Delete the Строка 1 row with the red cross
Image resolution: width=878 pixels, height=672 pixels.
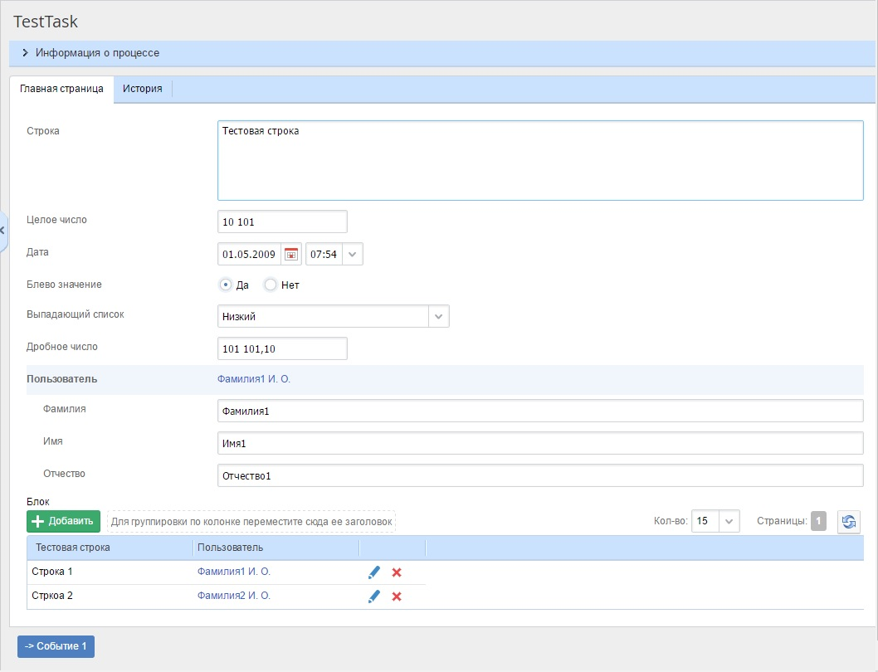click(397, 572)
